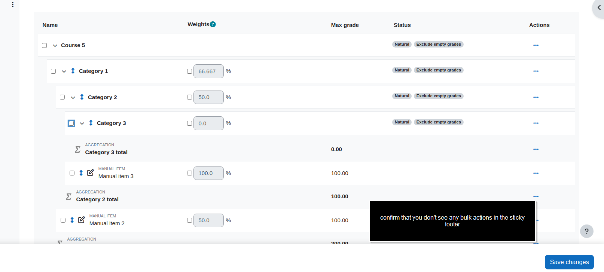Click the Category 3 weight field 0.0

tap(208, 123)
